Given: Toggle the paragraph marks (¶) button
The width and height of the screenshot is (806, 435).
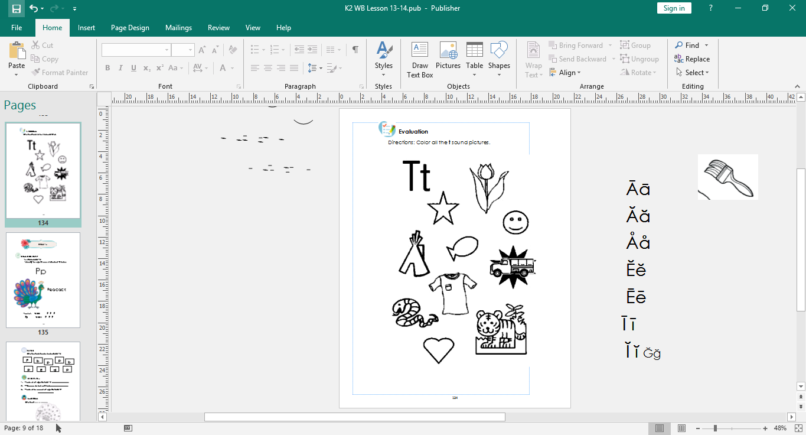Looking at the screenshot, I should [355, 50].
